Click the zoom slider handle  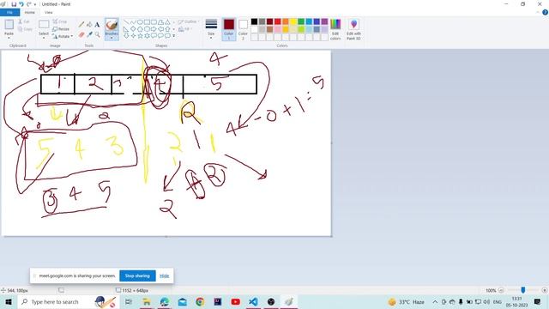[x=522, y=290]
